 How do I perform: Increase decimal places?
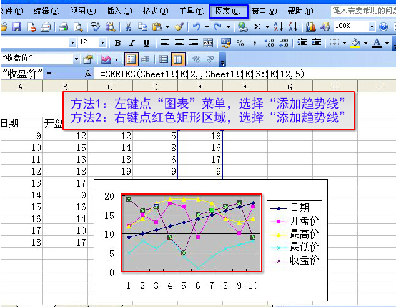(x=269, y=43)
